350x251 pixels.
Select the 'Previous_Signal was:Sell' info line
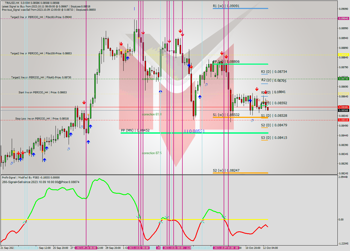[x=49, y=10]
